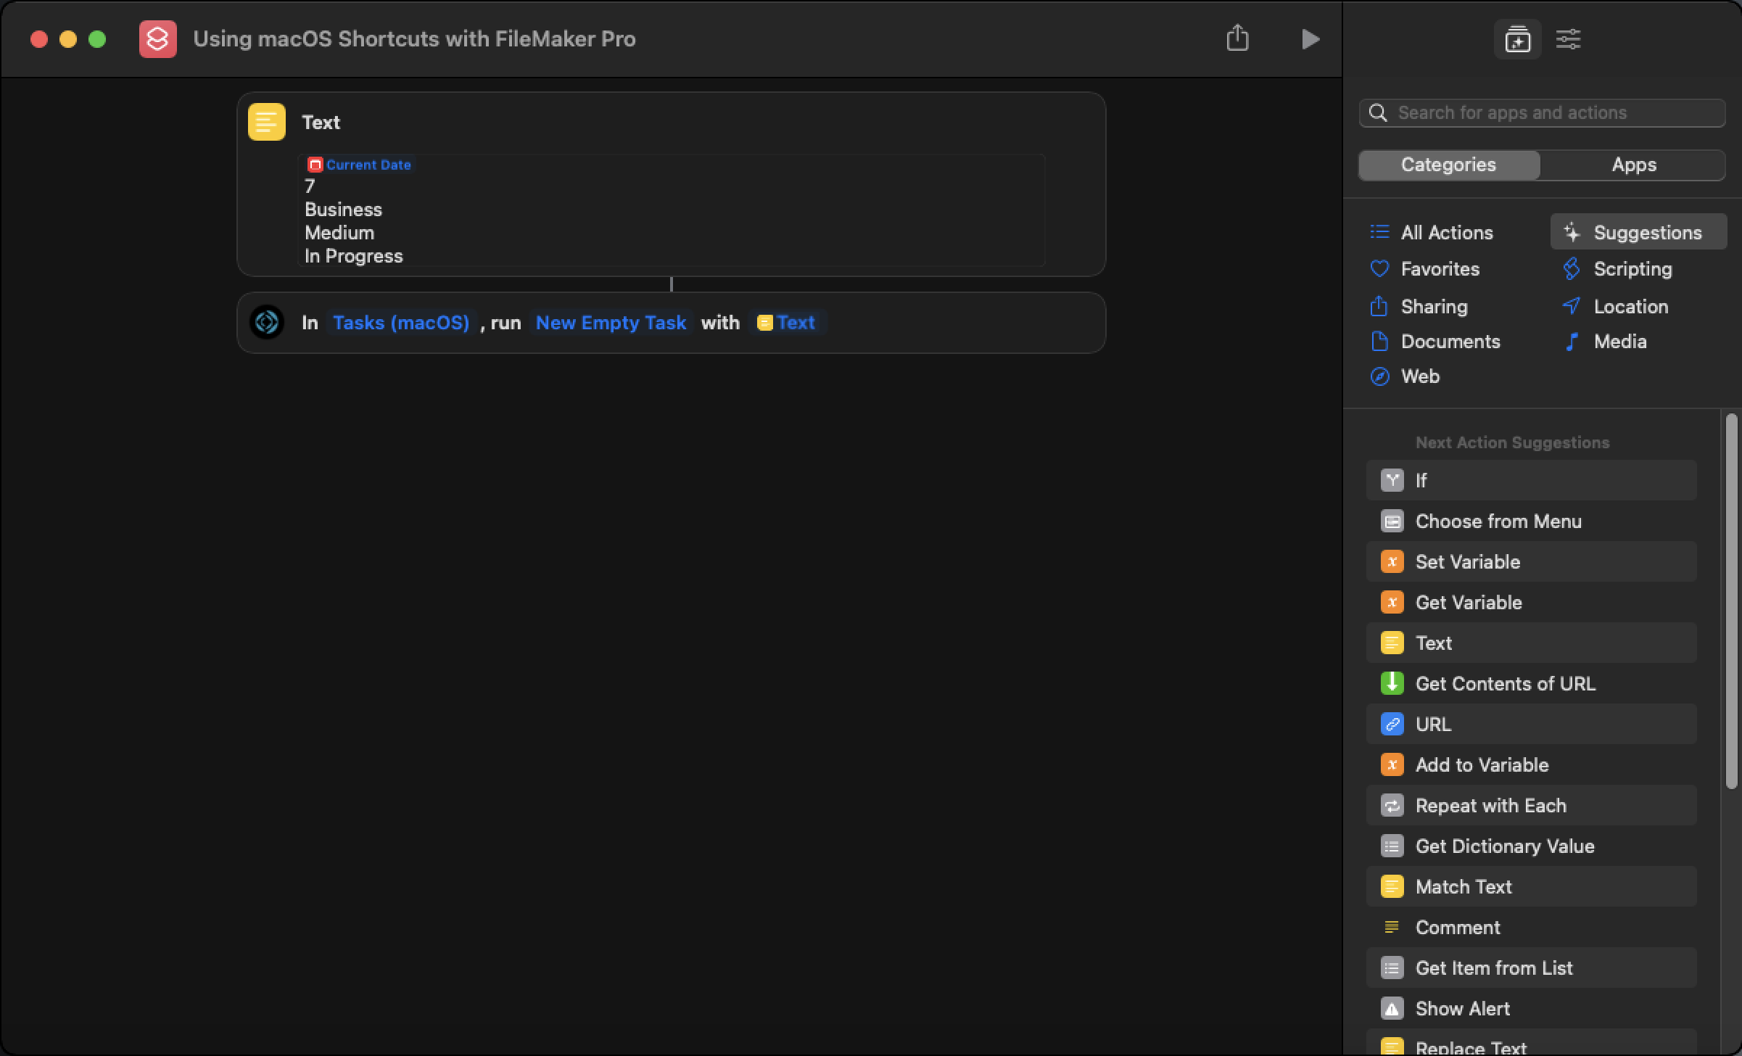
Task: Show All Actions list
Action: point(1447,232)
